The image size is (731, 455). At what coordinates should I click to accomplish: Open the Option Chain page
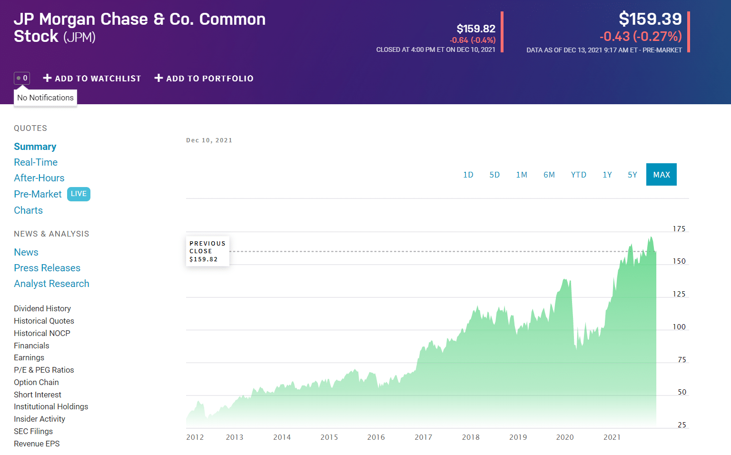pos(36,382)
